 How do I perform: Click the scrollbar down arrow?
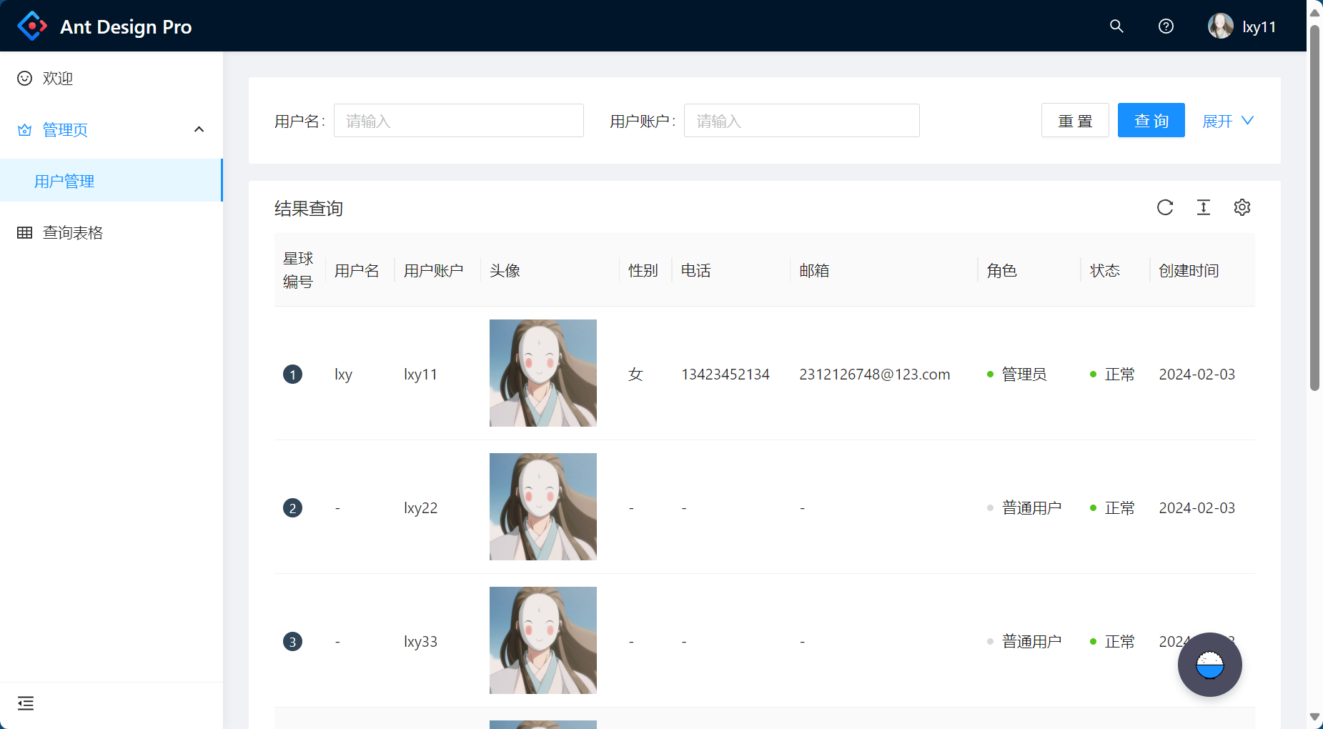click(x=1314, y=717)
